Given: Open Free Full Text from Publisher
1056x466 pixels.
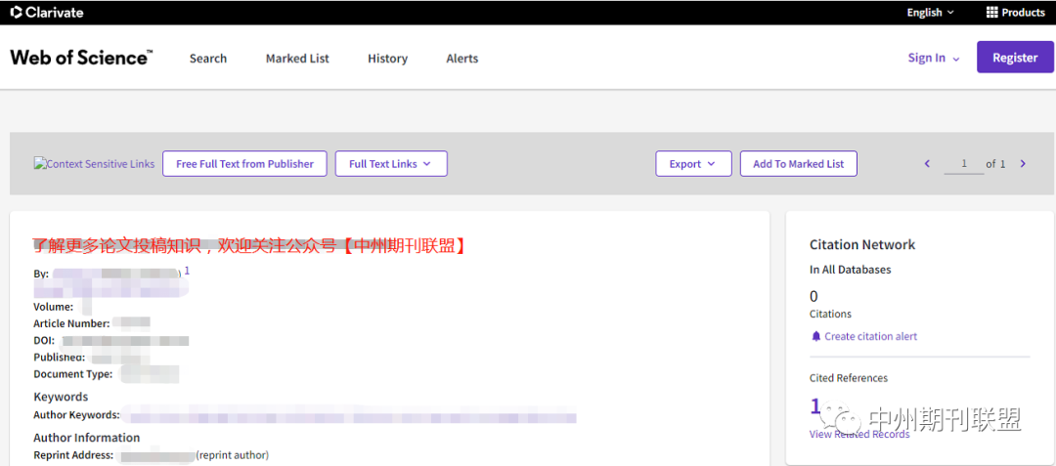Looking at the screenshot, I should click(244, 164).
